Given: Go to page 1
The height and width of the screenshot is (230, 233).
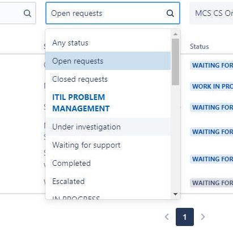Looking at the screenshot, I should pos(185,217).
